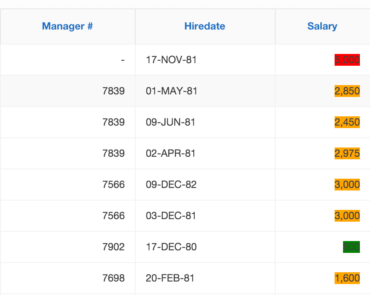Select manager number 7698 cell
The height and width of the screenshot is (295, 370).
[x=113, y=278]
